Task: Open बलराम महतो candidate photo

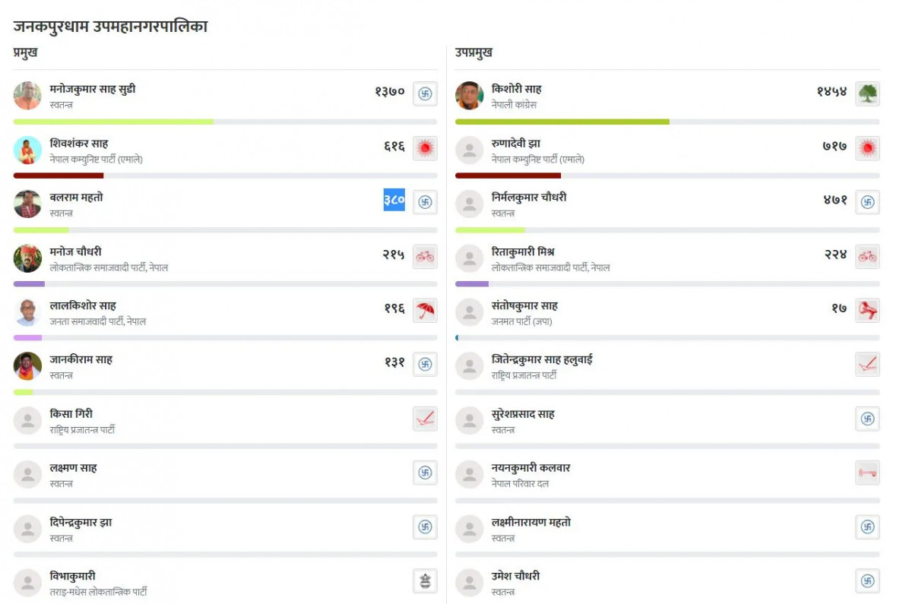Action: pyautogui.click(x=27, y=204)
